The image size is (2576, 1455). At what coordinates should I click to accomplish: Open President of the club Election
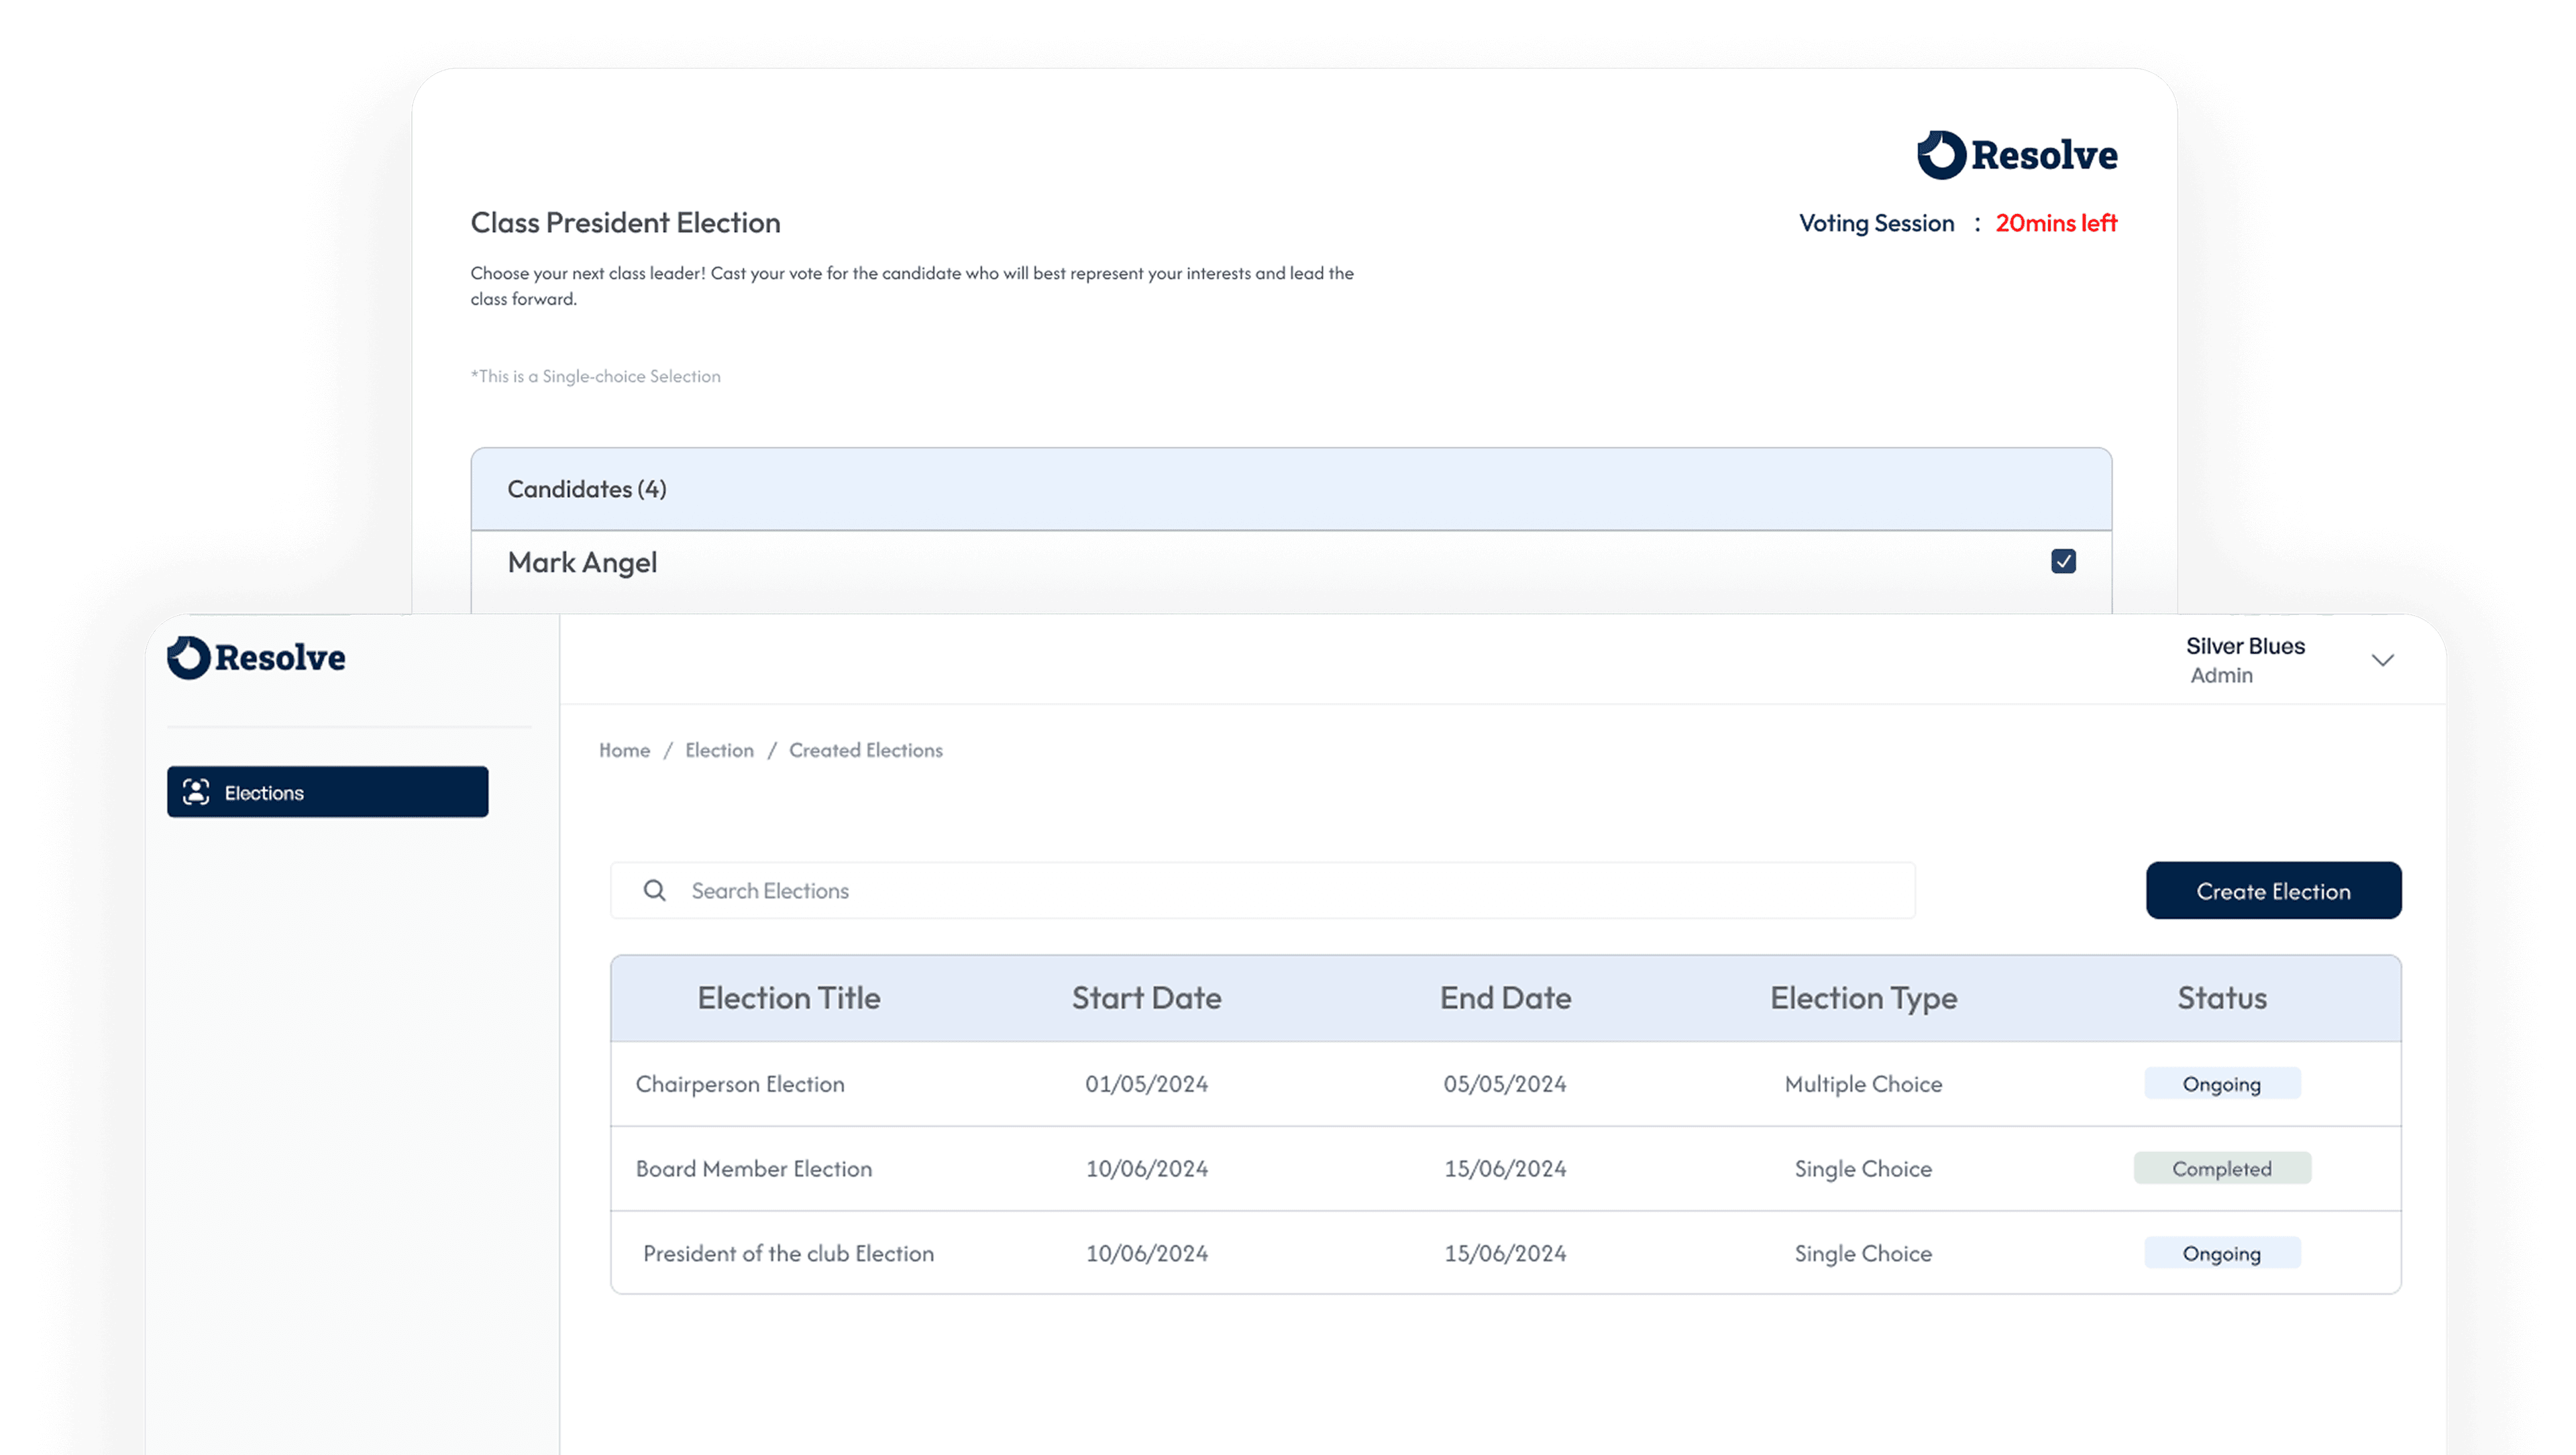[x=788, y=1253]
